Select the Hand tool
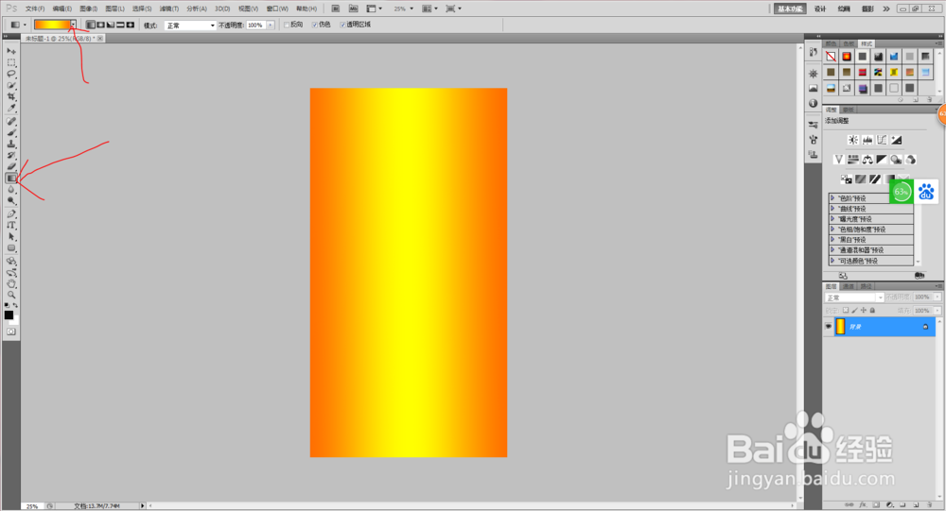 coord(10,283)
